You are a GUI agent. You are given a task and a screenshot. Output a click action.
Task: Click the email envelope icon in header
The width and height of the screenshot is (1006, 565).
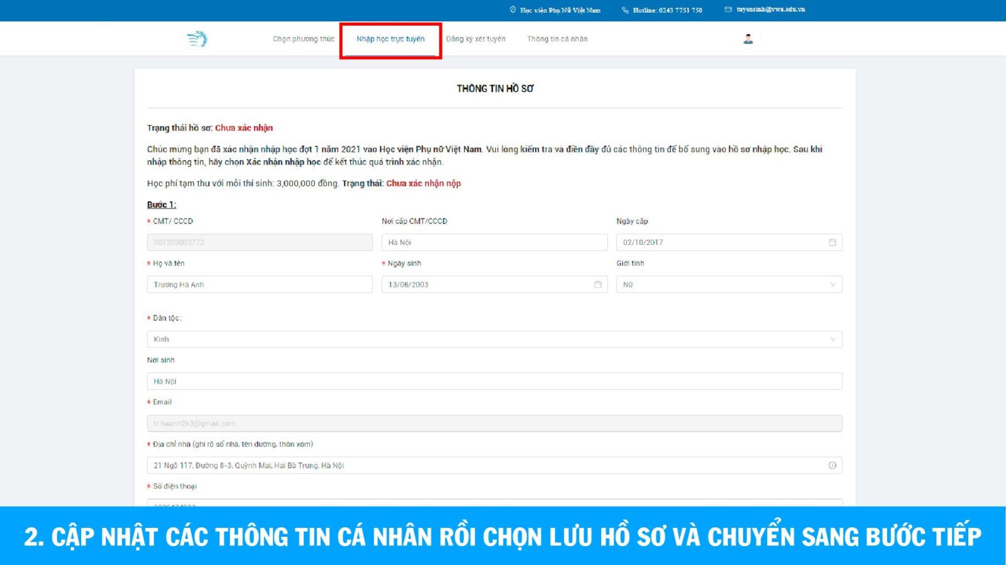[x=728, y=10]
